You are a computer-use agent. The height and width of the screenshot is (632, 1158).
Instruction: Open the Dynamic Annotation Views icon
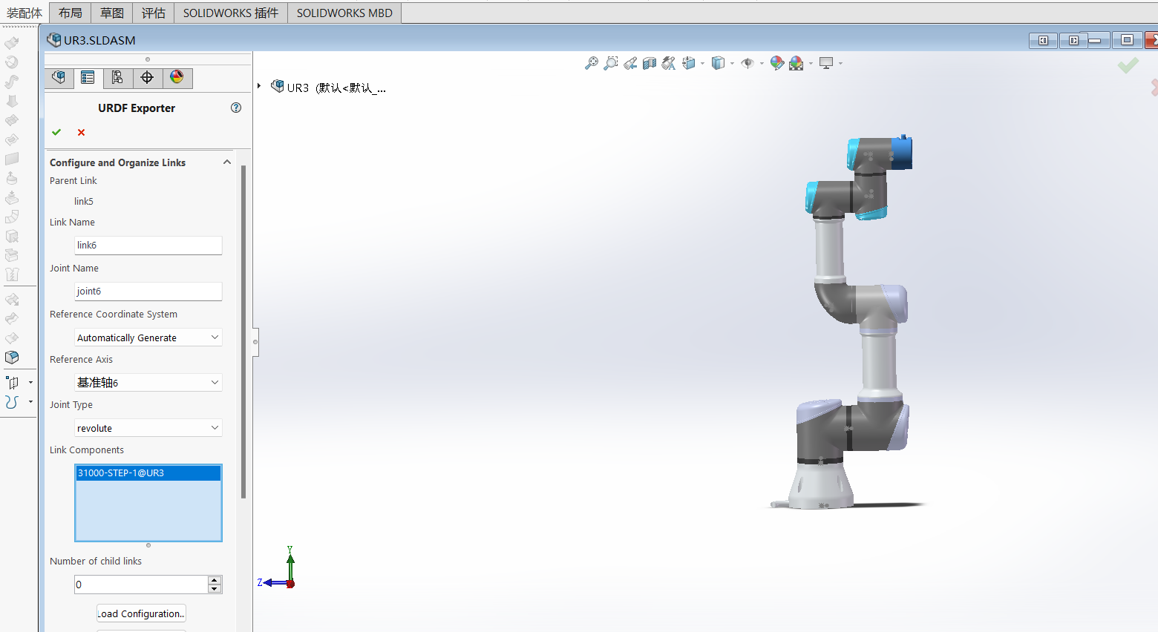(669, 63)
